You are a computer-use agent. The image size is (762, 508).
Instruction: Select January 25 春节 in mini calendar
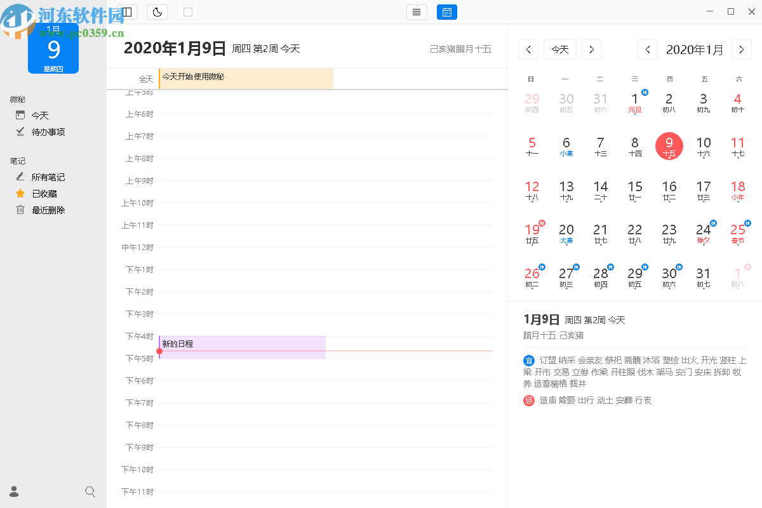click(738, 233)
